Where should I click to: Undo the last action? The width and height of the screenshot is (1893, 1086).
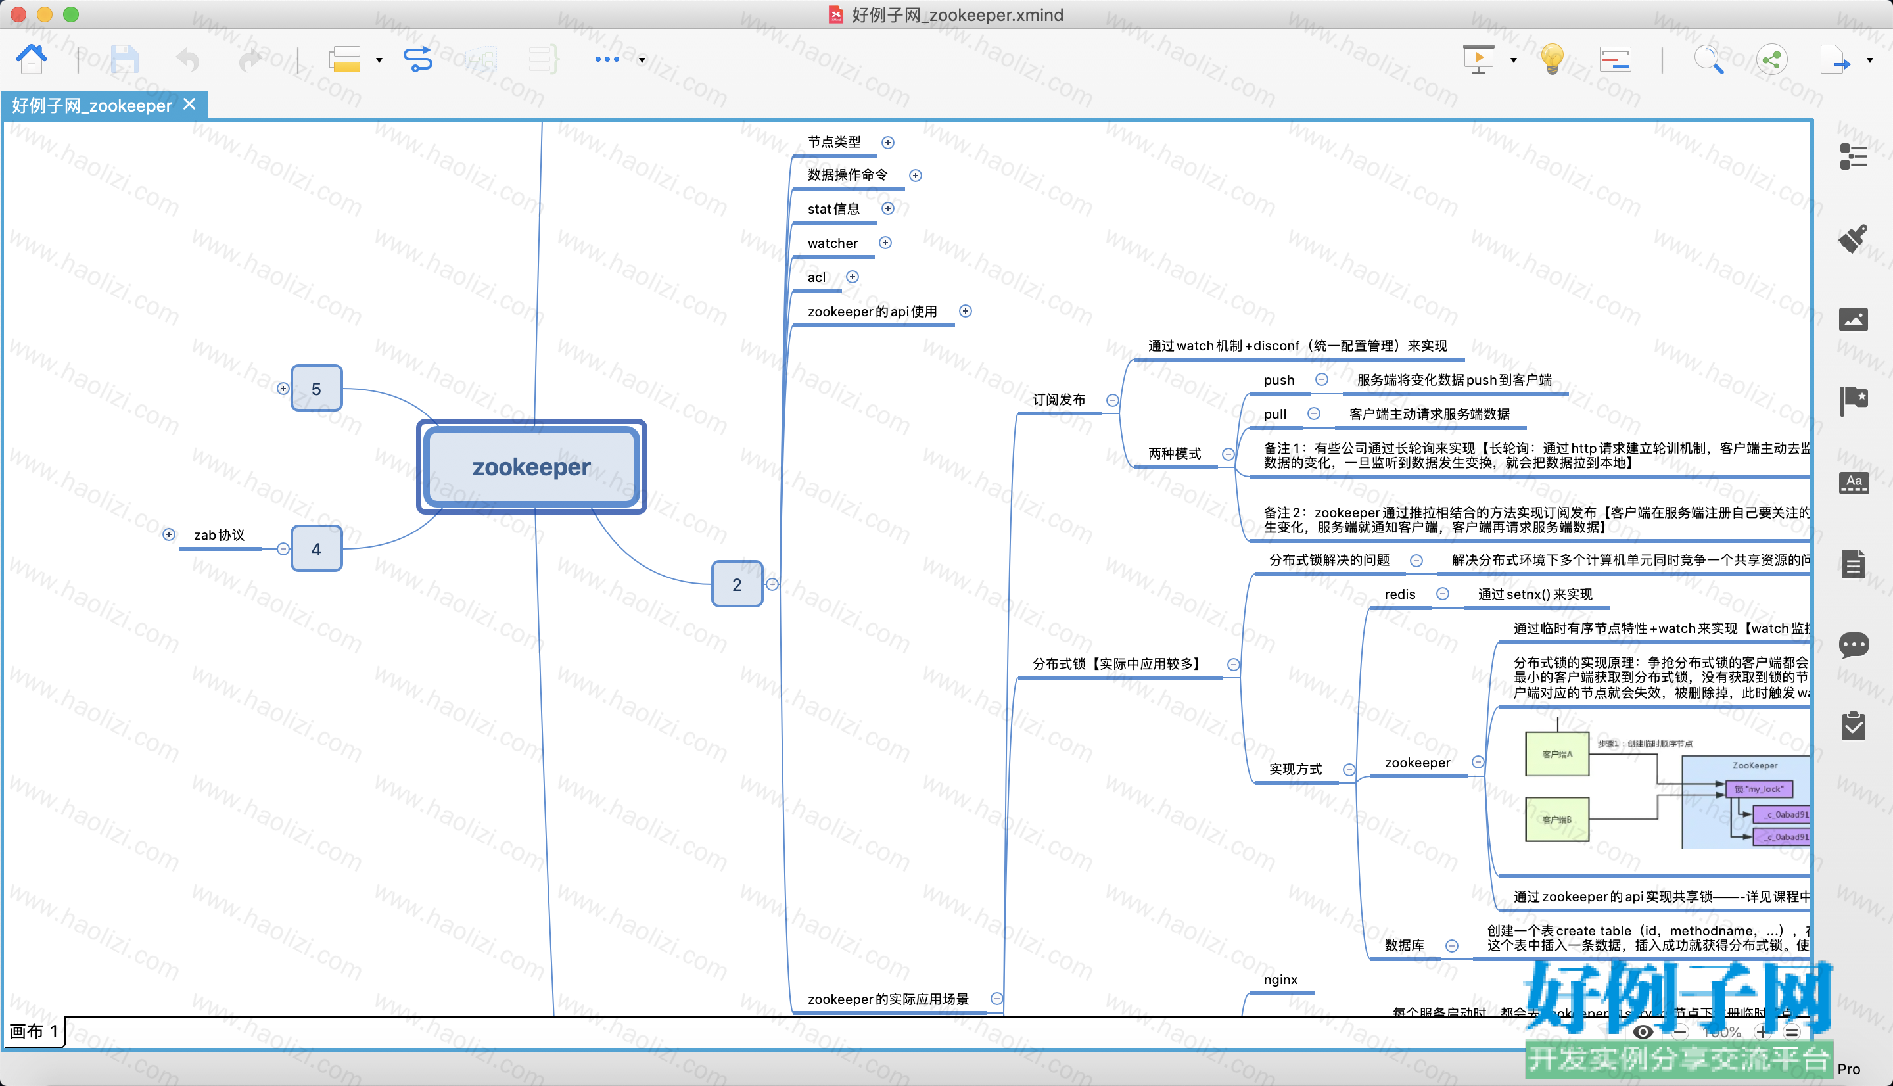(x=187, y=59)
